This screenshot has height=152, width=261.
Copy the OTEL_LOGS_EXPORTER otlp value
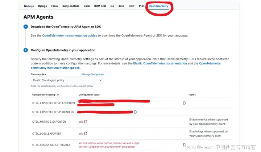click(x=86, y=134)
